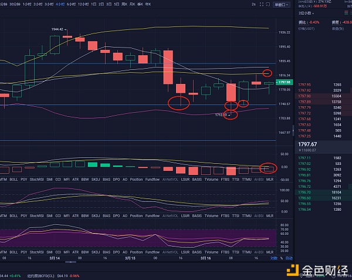This screenshot has width=352, height=280.
Task: Choose BOLL in the histogram panel's indicator row
Action: 13,180
